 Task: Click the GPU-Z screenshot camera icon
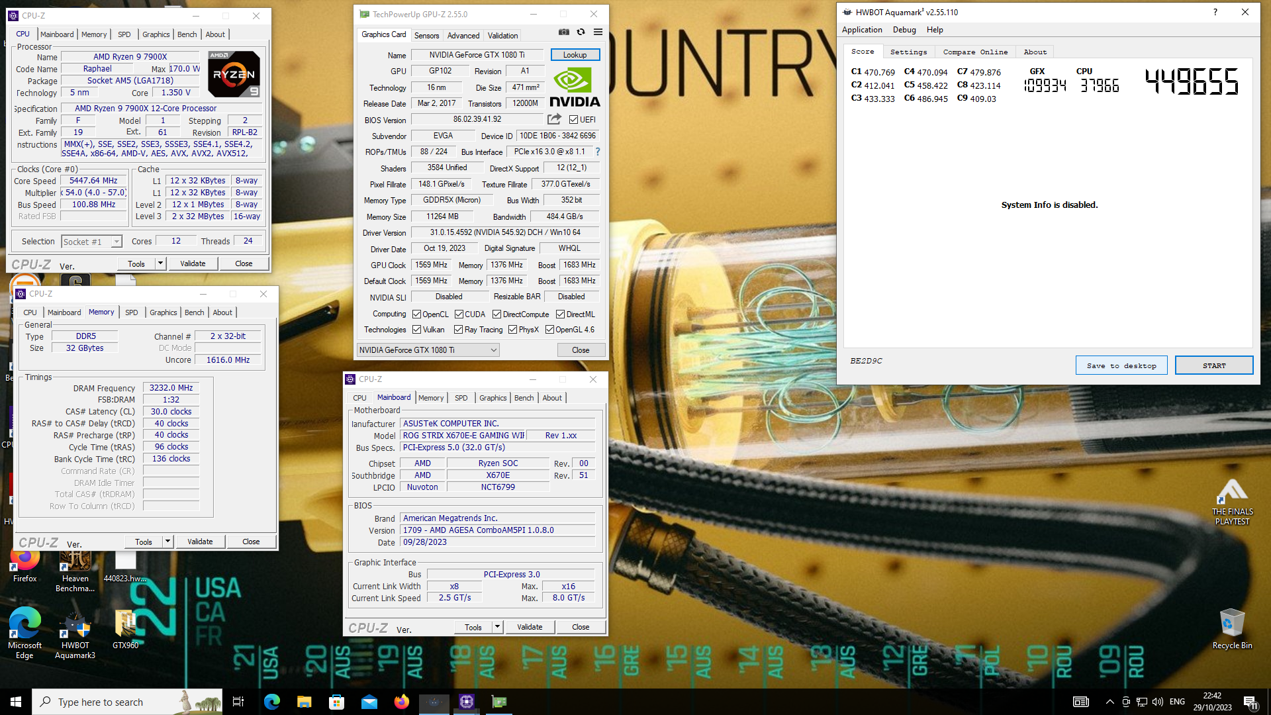click(563, 32)
